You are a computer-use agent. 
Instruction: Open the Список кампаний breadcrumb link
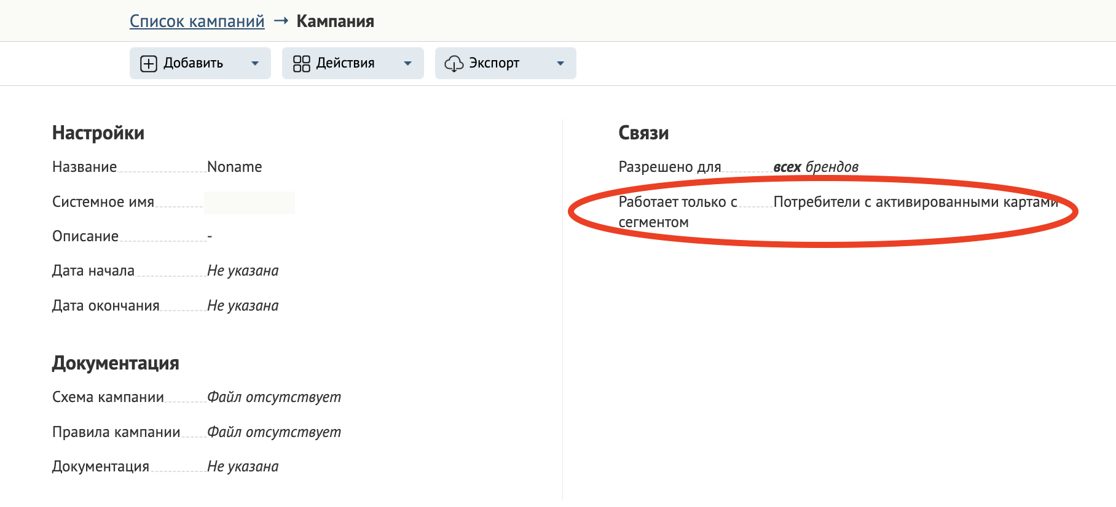(197, 21)
